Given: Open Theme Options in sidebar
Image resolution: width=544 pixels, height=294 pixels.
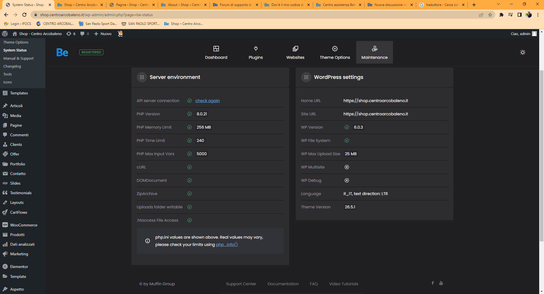Looking at the screenshot, I should tap(16, 42).
